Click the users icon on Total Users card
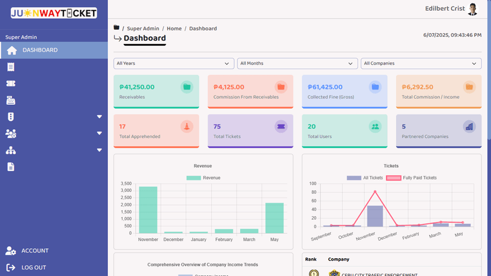The width and height of the screenshot is (491, 276). (x=375, y=126)
